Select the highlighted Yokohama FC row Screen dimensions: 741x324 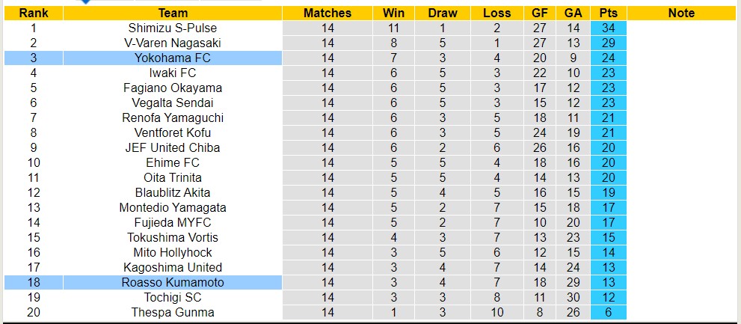coord(173,58)
